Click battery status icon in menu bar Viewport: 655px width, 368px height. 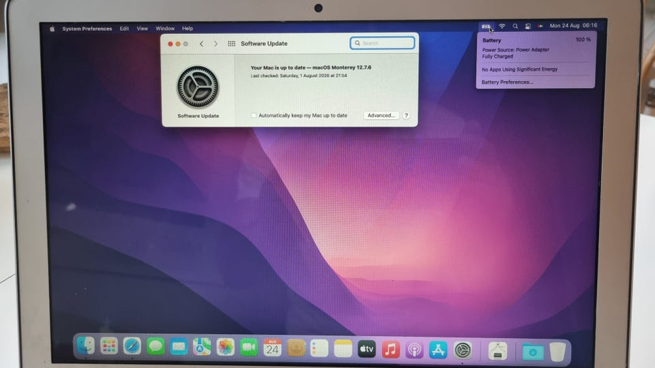point(486,27)
